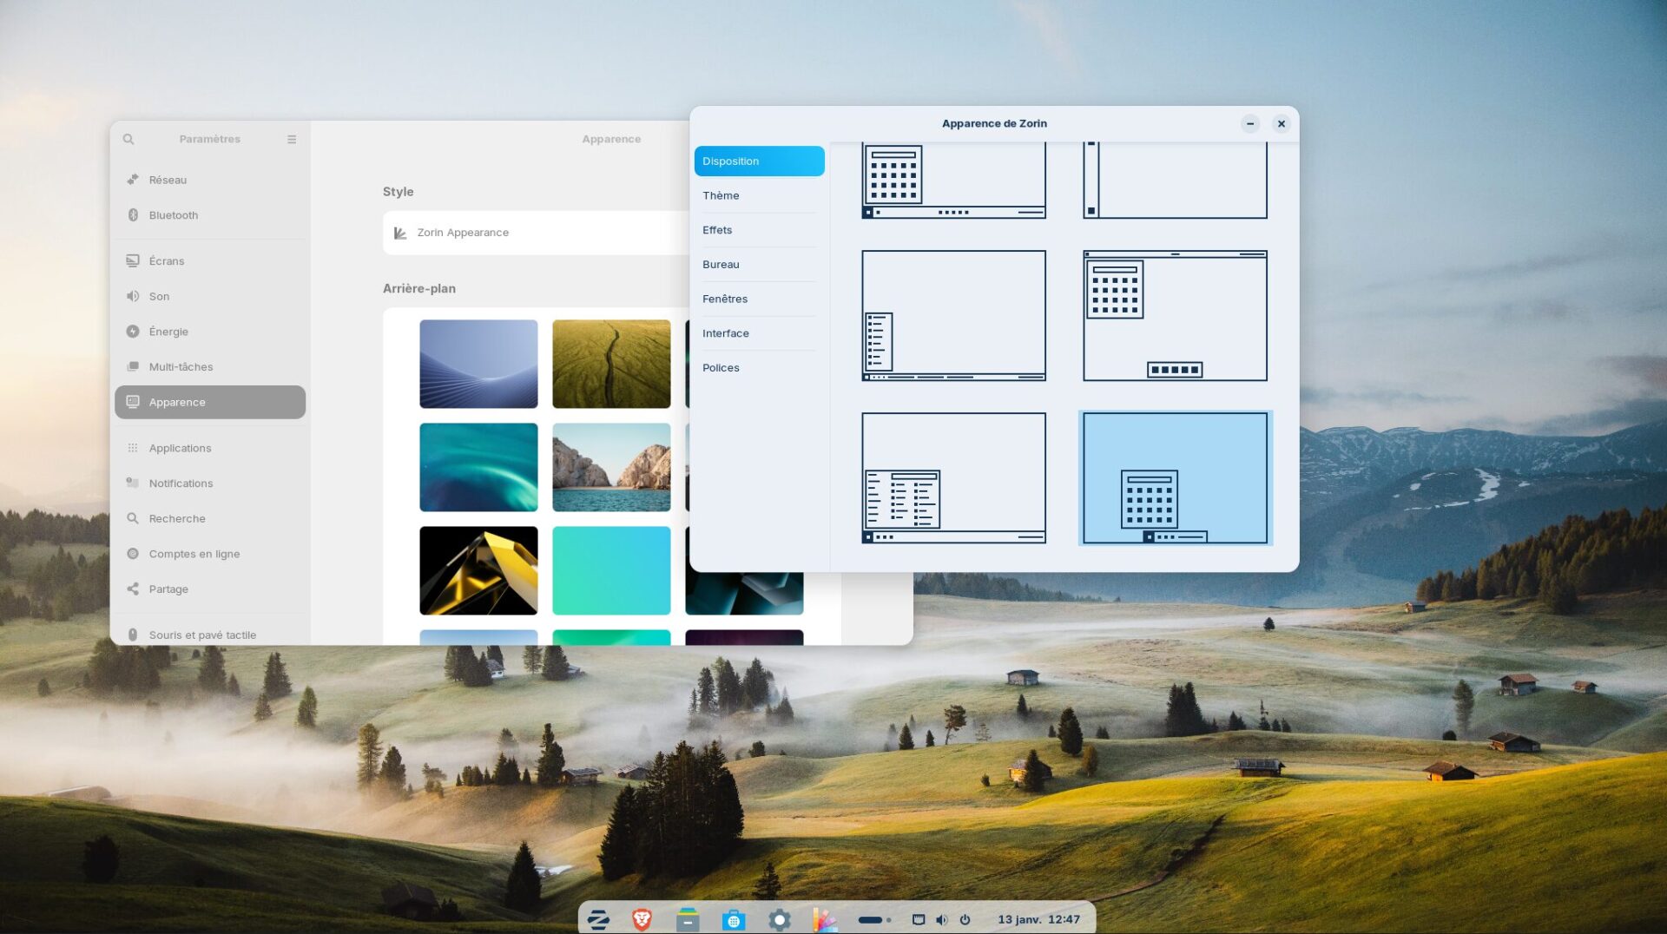Image resolution: width=1667 pixels, height=934 pixels.
Task: Click search icon in Paramètres sidebar
Action: click(128, 139)
